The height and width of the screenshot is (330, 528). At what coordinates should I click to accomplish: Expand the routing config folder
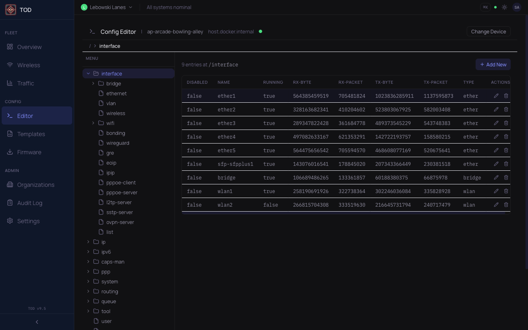point(88,291)
